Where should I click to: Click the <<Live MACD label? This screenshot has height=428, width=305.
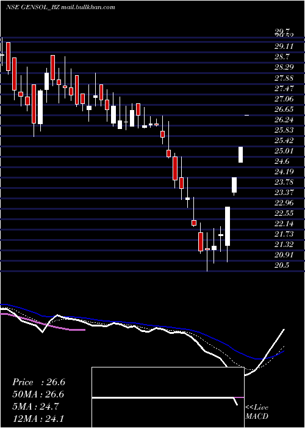coord(257,412)
